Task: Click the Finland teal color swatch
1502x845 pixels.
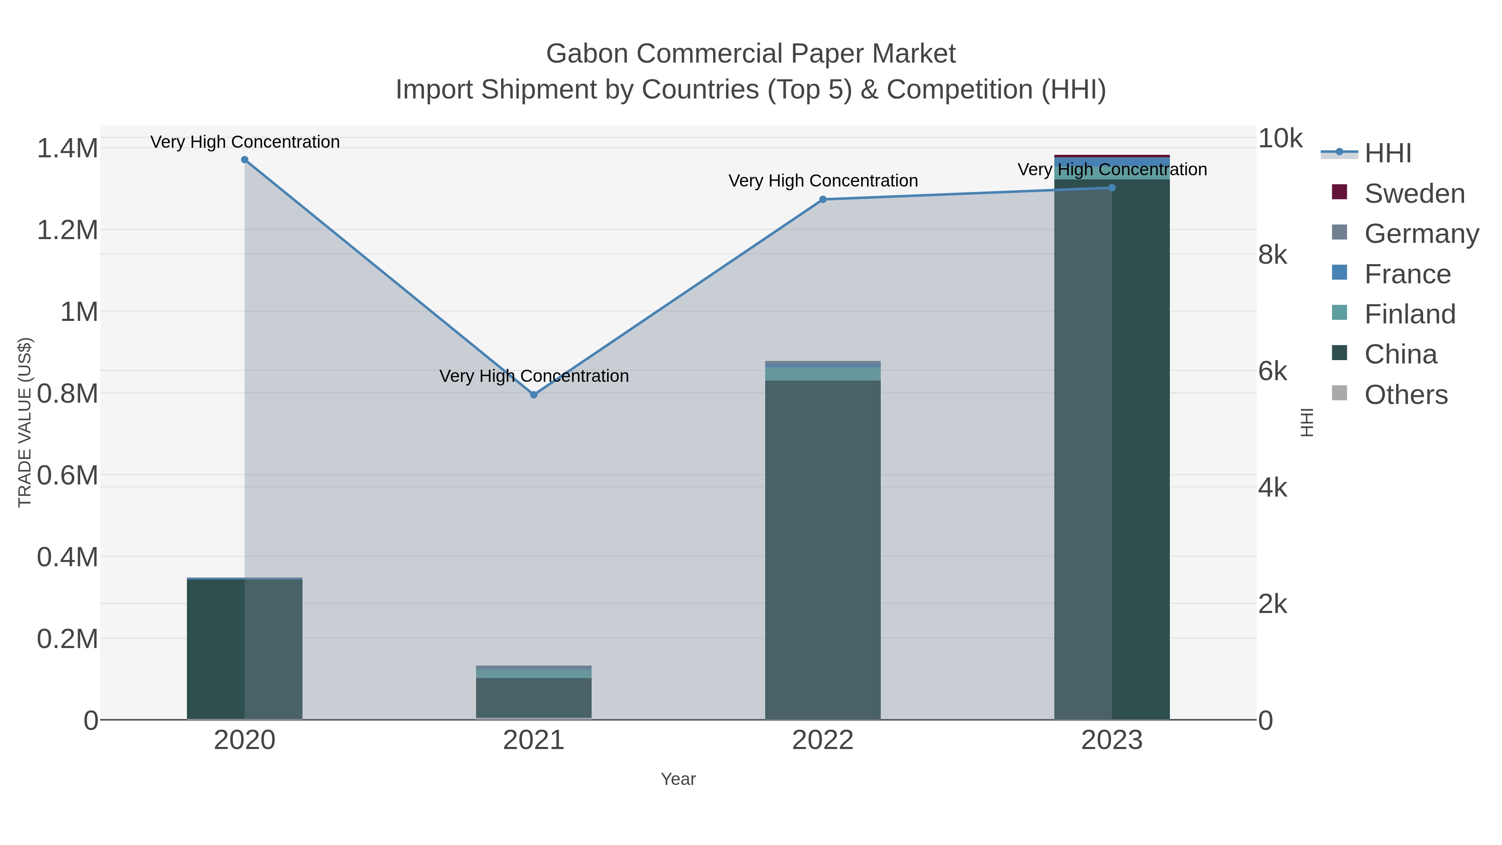Action: [1340, 313]
